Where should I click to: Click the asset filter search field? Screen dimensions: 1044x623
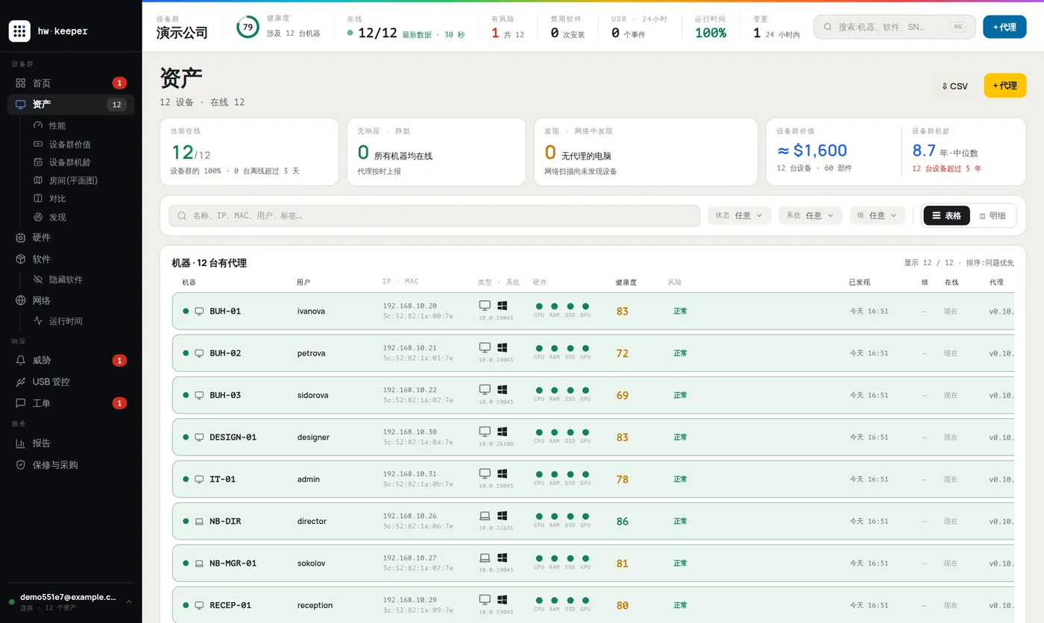(x=434, y=215)
